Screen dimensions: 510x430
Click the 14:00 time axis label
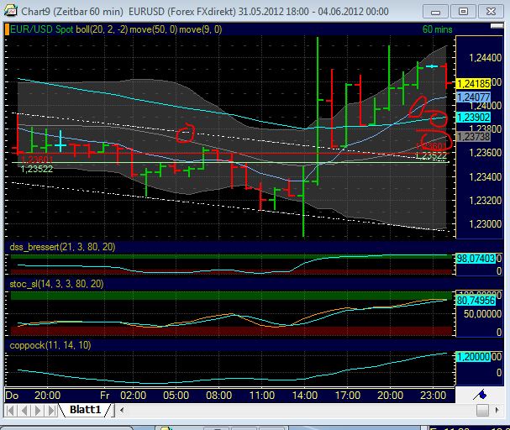coord(305,396)
